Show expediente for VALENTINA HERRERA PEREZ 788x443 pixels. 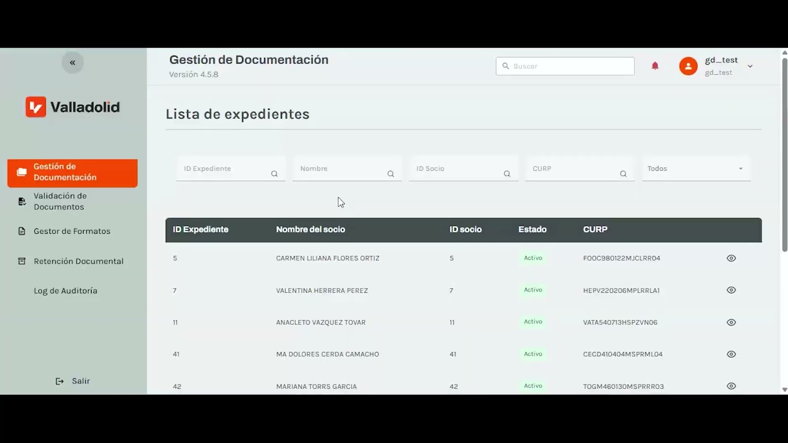pyautogui.click(x=731, y=290)
